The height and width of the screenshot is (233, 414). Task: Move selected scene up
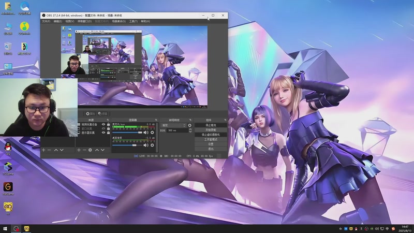tap(56, 150)
